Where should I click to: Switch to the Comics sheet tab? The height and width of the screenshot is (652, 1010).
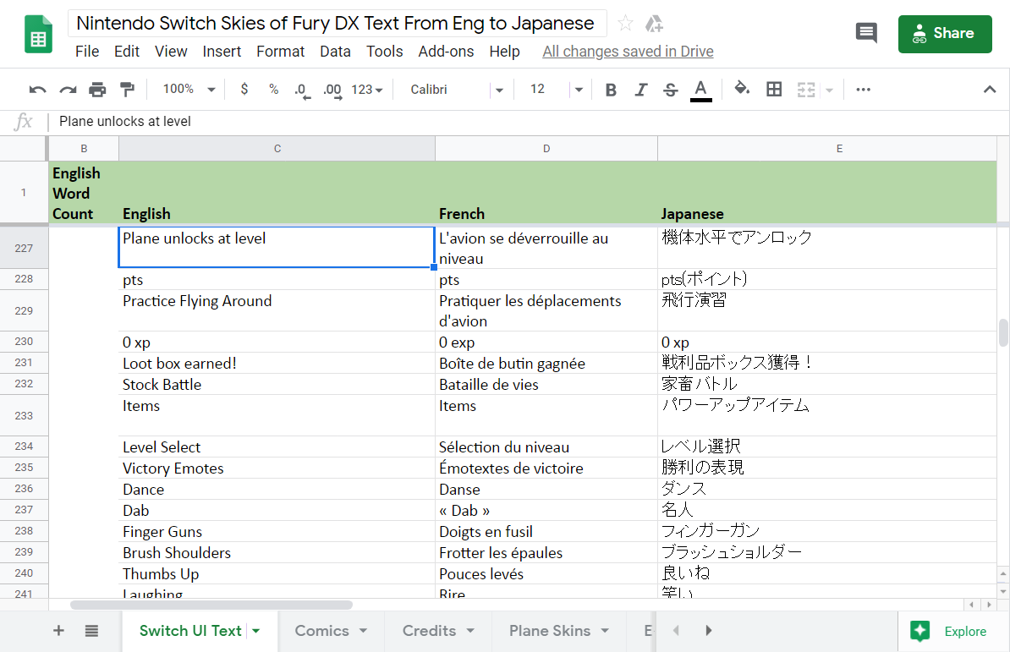pos(321,631)
